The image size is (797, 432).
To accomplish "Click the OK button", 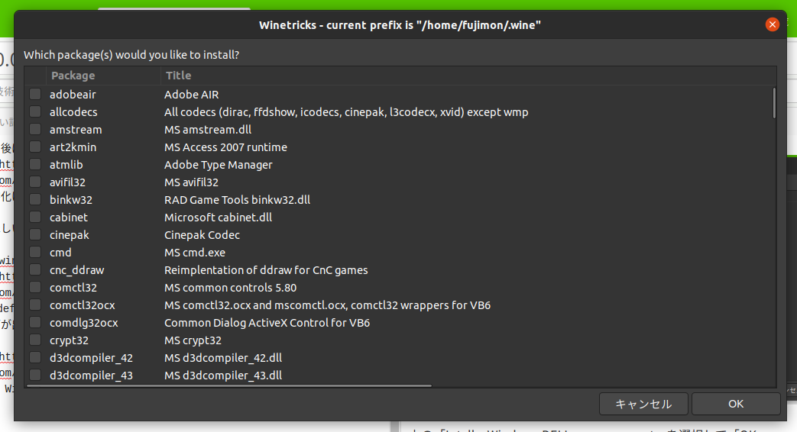I will pos(736,404).
